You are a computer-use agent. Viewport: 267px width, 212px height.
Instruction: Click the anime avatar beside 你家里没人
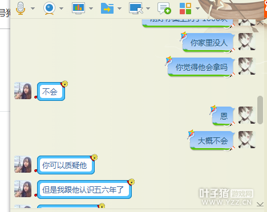pos(247,42)
